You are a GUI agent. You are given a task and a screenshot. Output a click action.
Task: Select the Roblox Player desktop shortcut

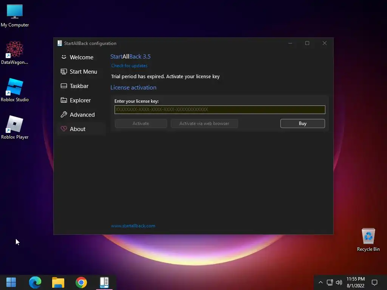pyautogui.click(x=15, y=128)
